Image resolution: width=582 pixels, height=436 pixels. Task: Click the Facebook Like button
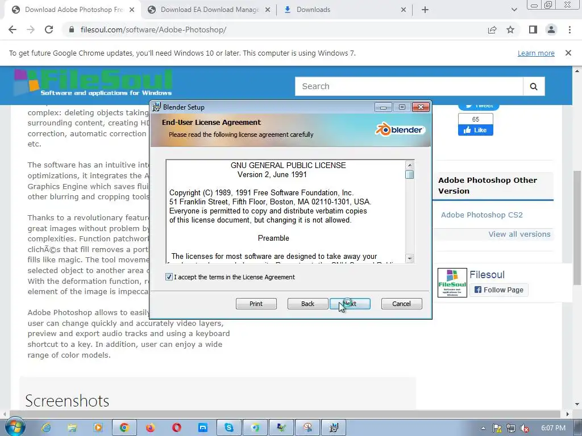[x=476, y=130]
